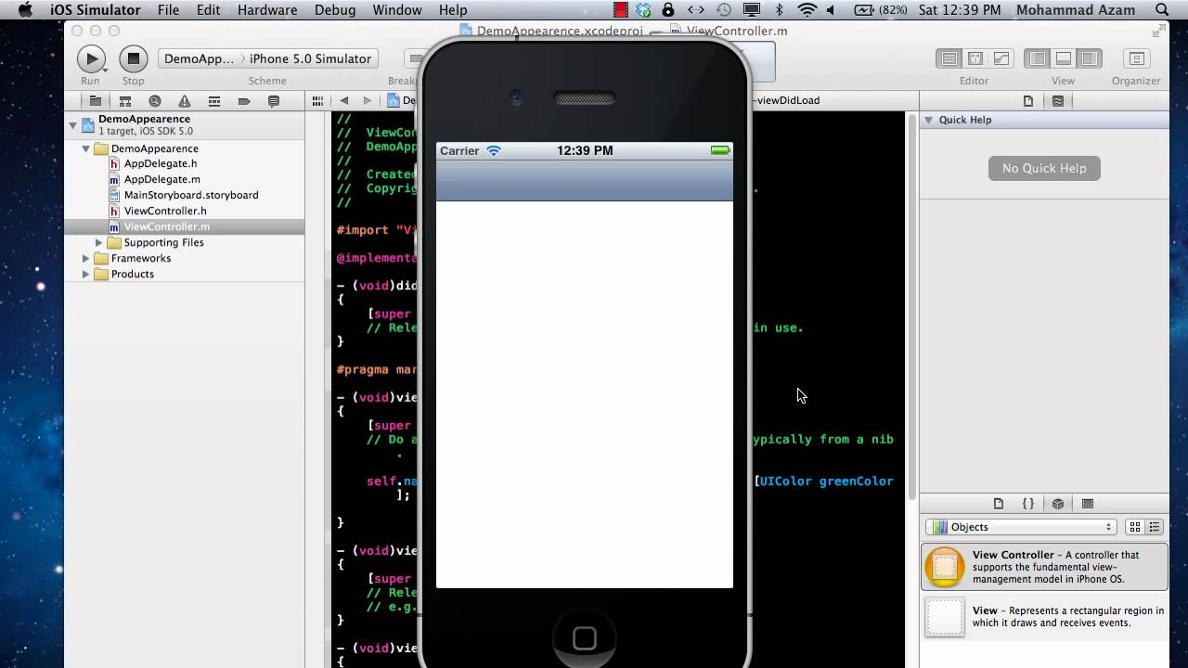Choose the iPhone 5.0 Simulator destination
Image resolution: width=1188 pixels, height=668 pixels.
(310, 58)
